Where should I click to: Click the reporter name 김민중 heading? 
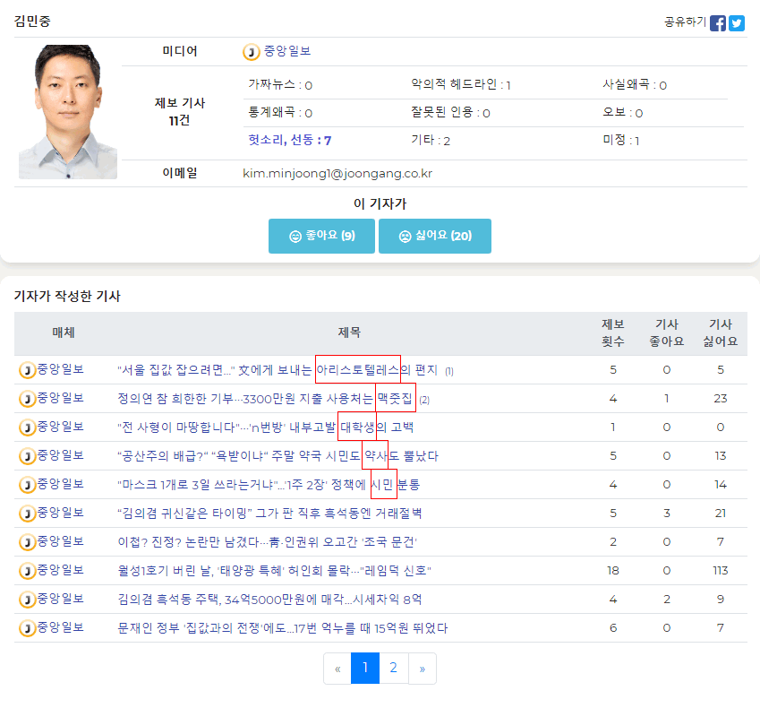click(x=32, y=21)
